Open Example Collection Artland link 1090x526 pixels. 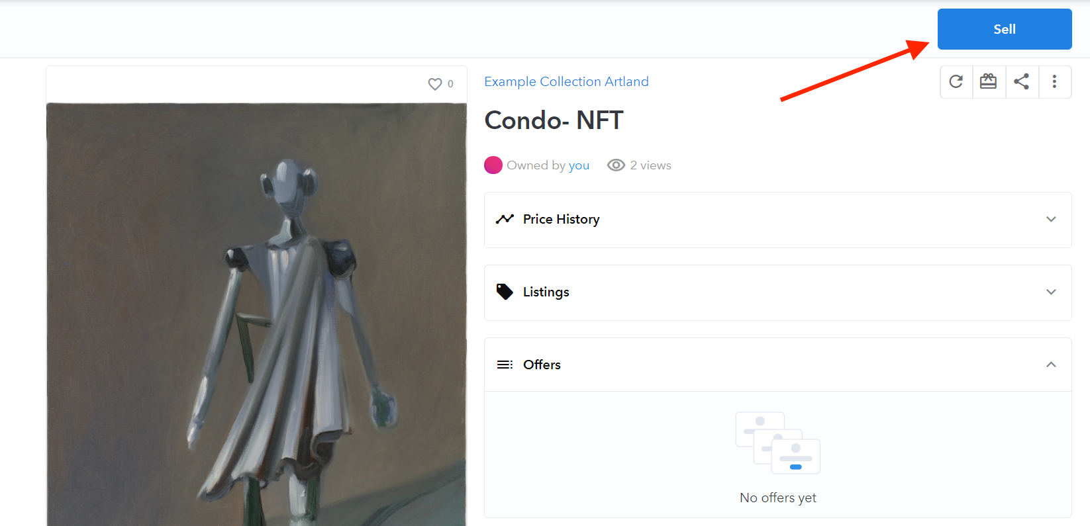coord(566,81)
